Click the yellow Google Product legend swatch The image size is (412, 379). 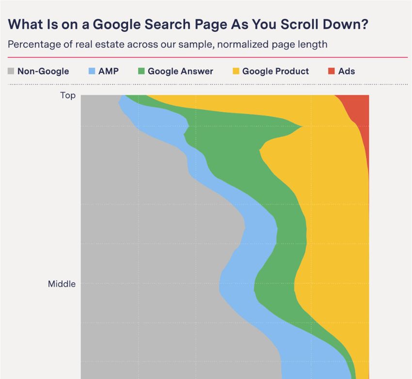[236, 71]
